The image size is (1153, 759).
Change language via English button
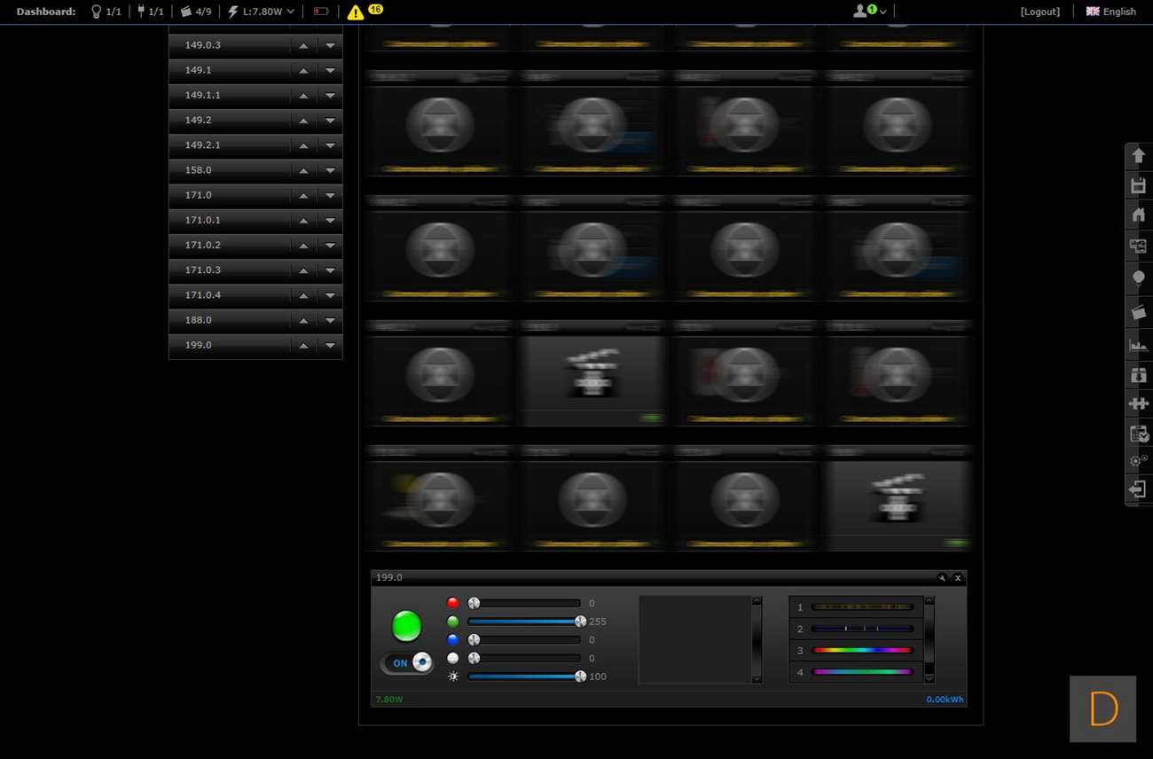(x=1111, y=12)
